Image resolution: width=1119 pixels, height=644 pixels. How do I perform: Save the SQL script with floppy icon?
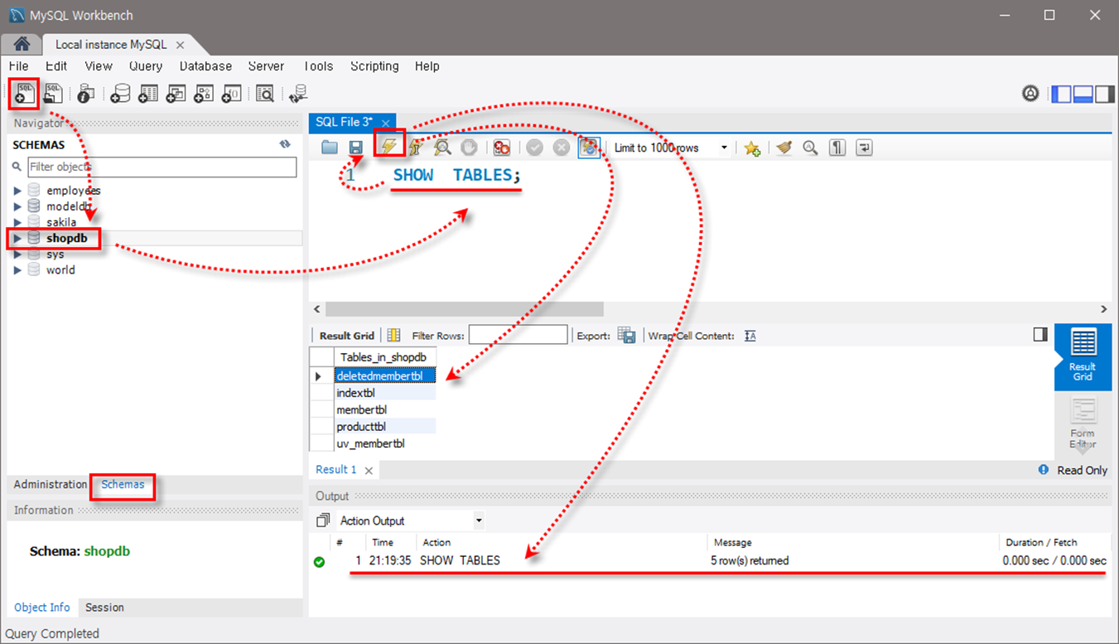(356, 148)
